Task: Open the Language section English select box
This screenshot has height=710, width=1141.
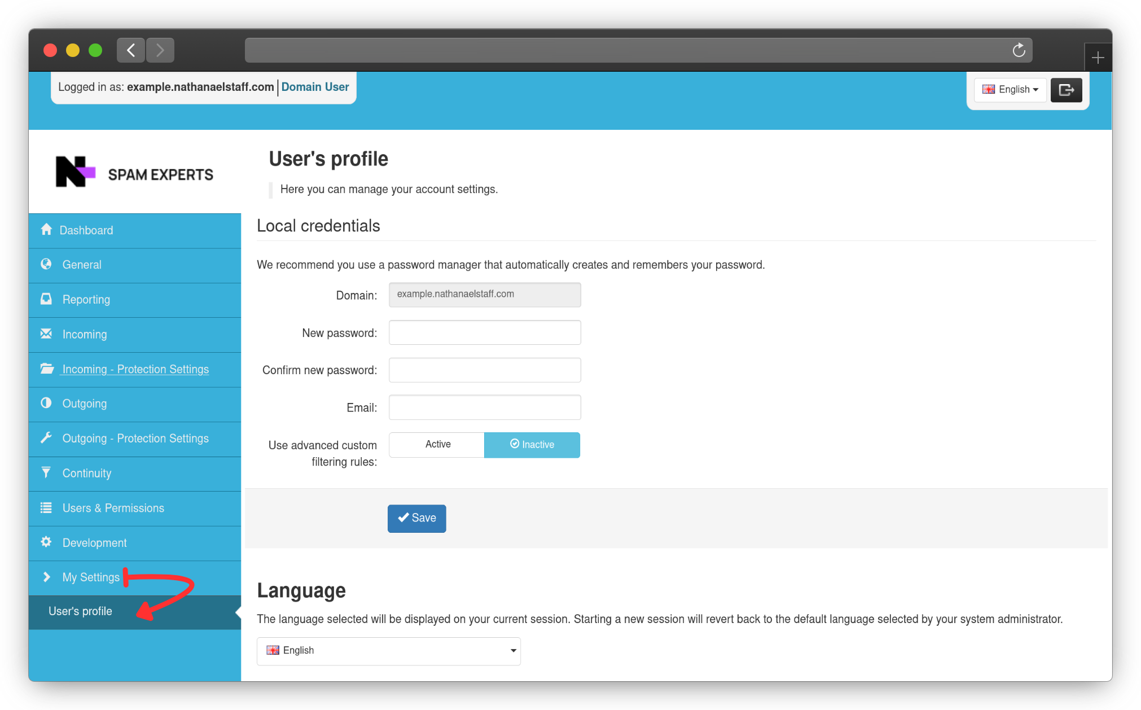Action: tap(388, 651)
